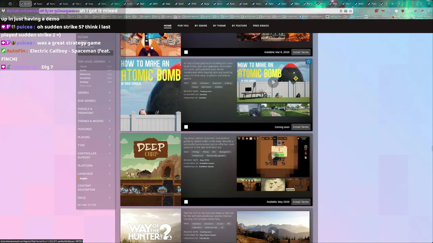
Task: Open the For You tab
Action: click(x=183, y=26)
